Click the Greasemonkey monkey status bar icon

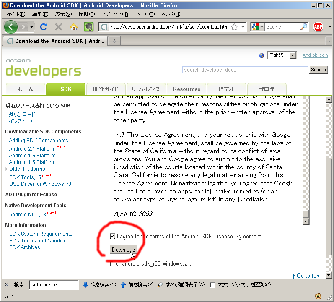coord(318,296)
